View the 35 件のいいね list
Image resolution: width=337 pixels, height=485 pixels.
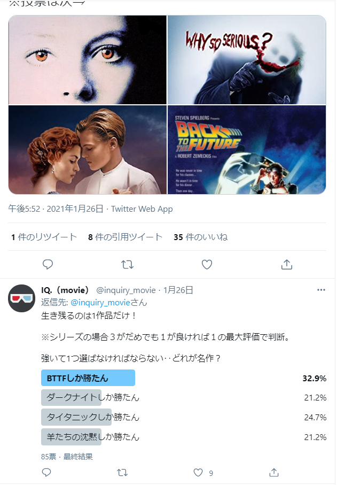200,237
